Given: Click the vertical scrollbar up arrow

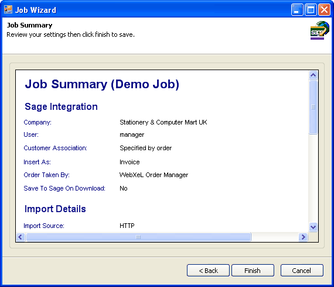Looking at the screenshot, I should [313, 75].
